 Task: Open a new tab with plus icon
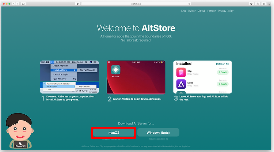270,4
